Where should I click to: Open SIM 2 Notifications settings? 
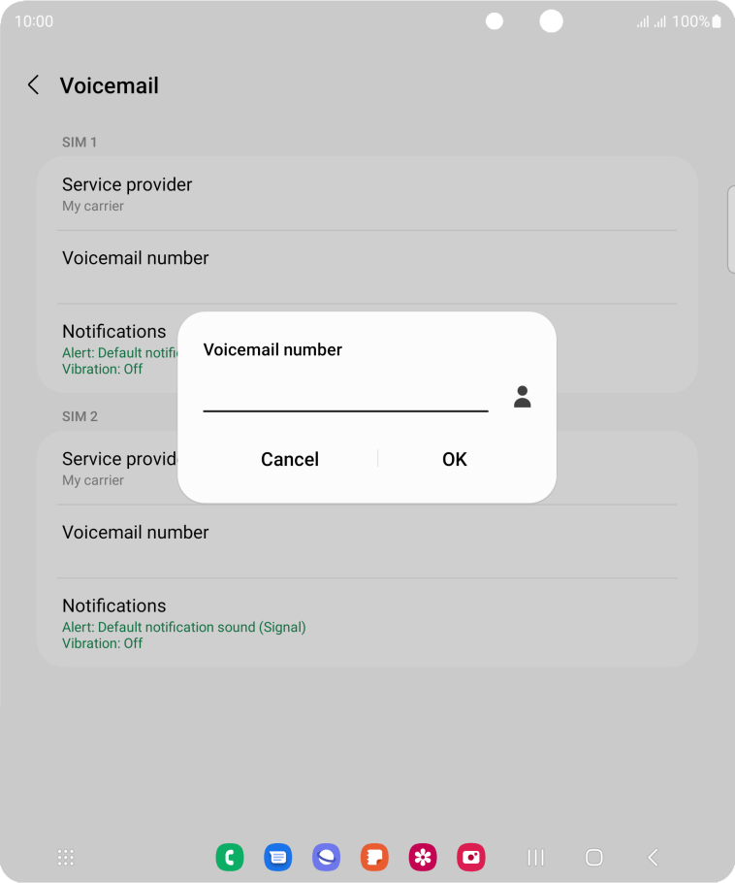[x=367, y=623]
